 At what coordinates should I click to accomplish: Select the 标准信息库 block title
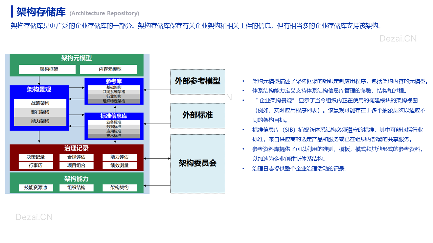pyautogui.click(x=114, y=116)
